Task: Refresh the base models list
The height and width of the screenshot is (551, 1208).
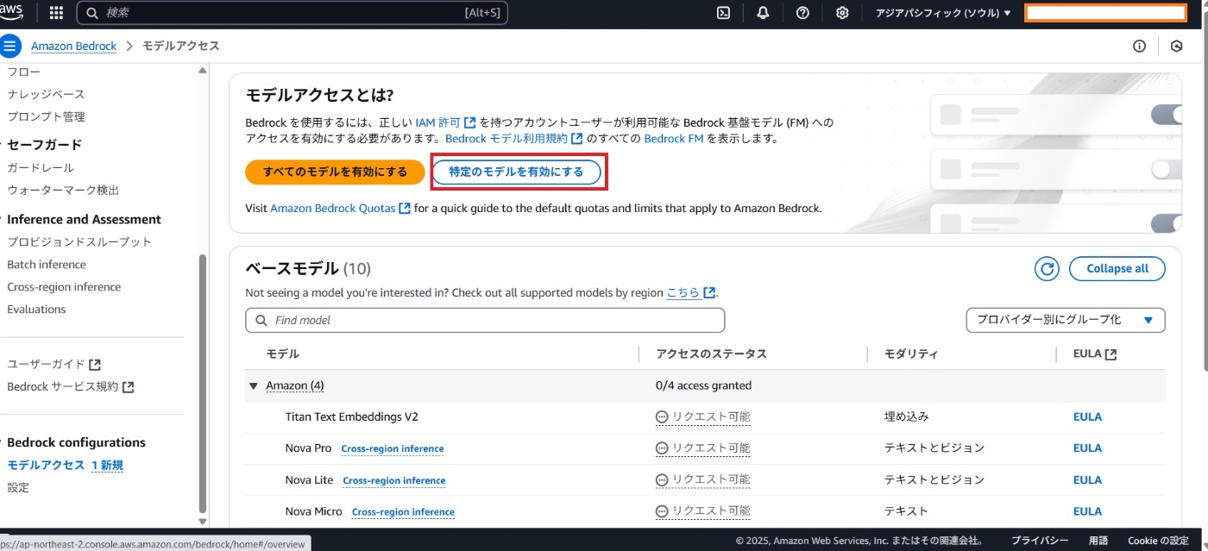Action: pyautogui.click(x=1047, y=268)
